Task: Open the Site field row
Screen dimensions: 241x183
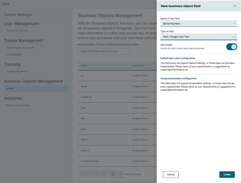Action: point(117,118)
